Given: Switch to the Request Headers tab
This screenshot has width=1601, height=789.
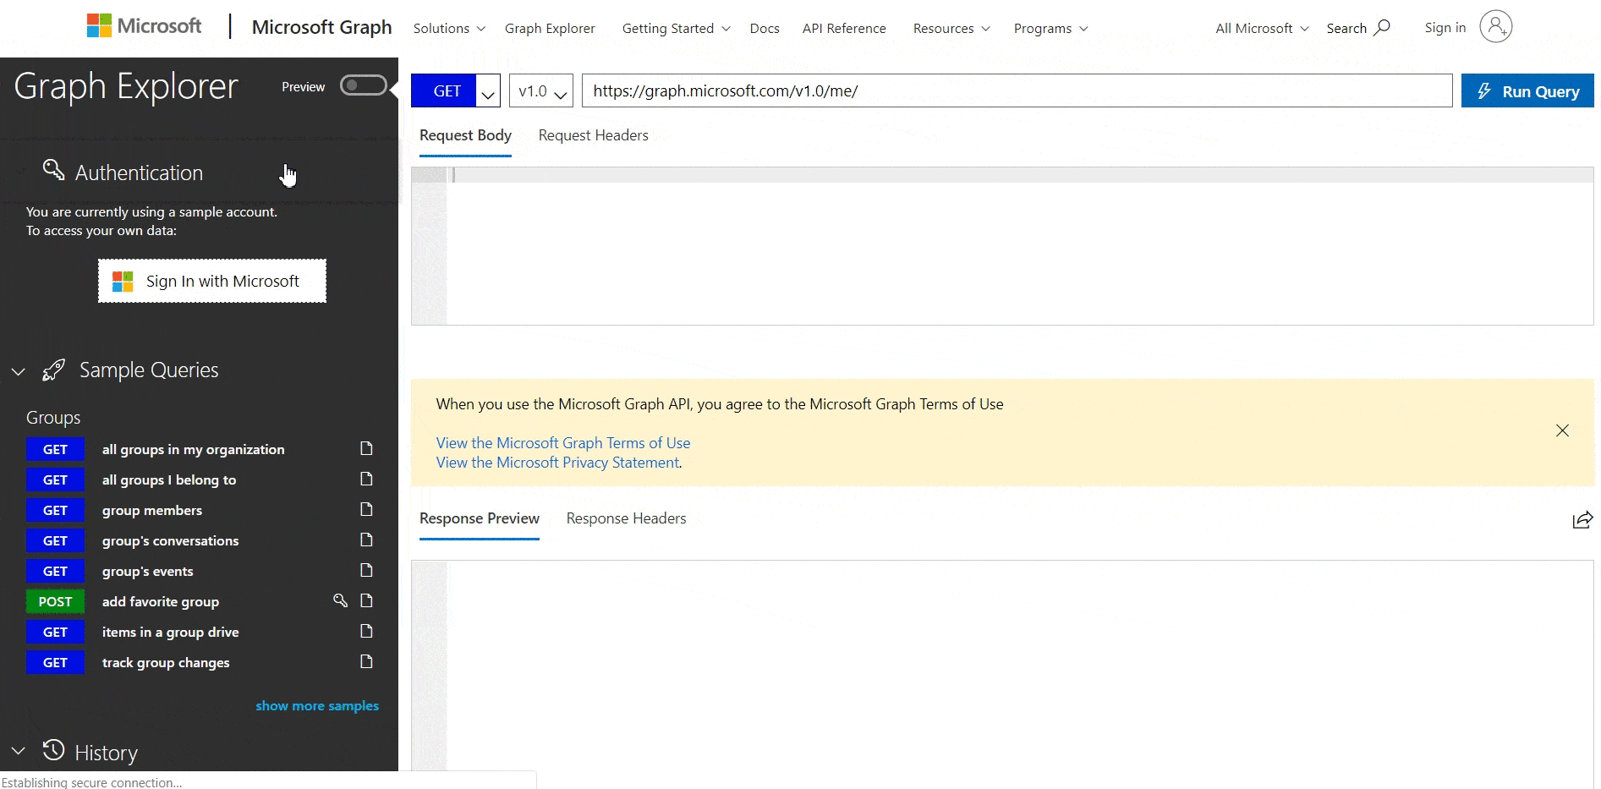Looking at the screenshot, I should 593,135.
